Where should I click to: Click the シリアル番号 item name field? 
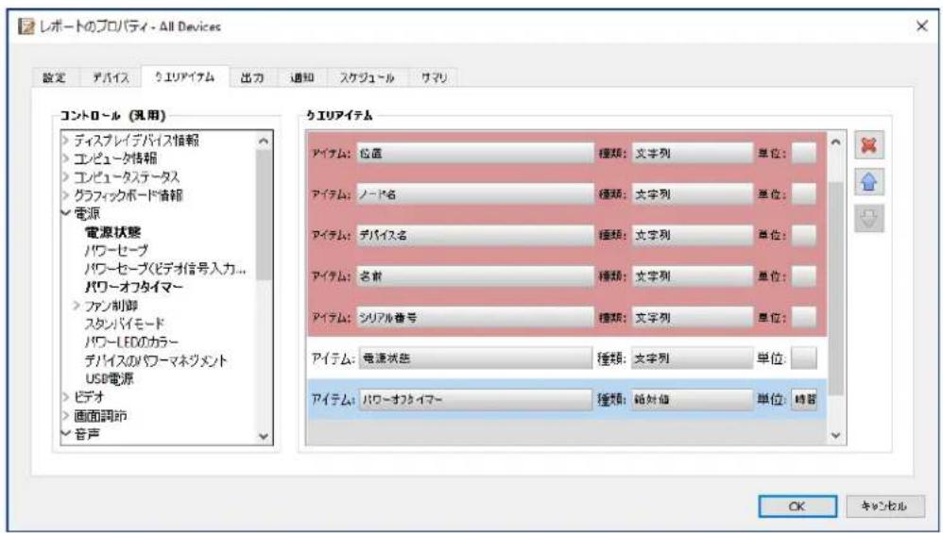(475, 317)
